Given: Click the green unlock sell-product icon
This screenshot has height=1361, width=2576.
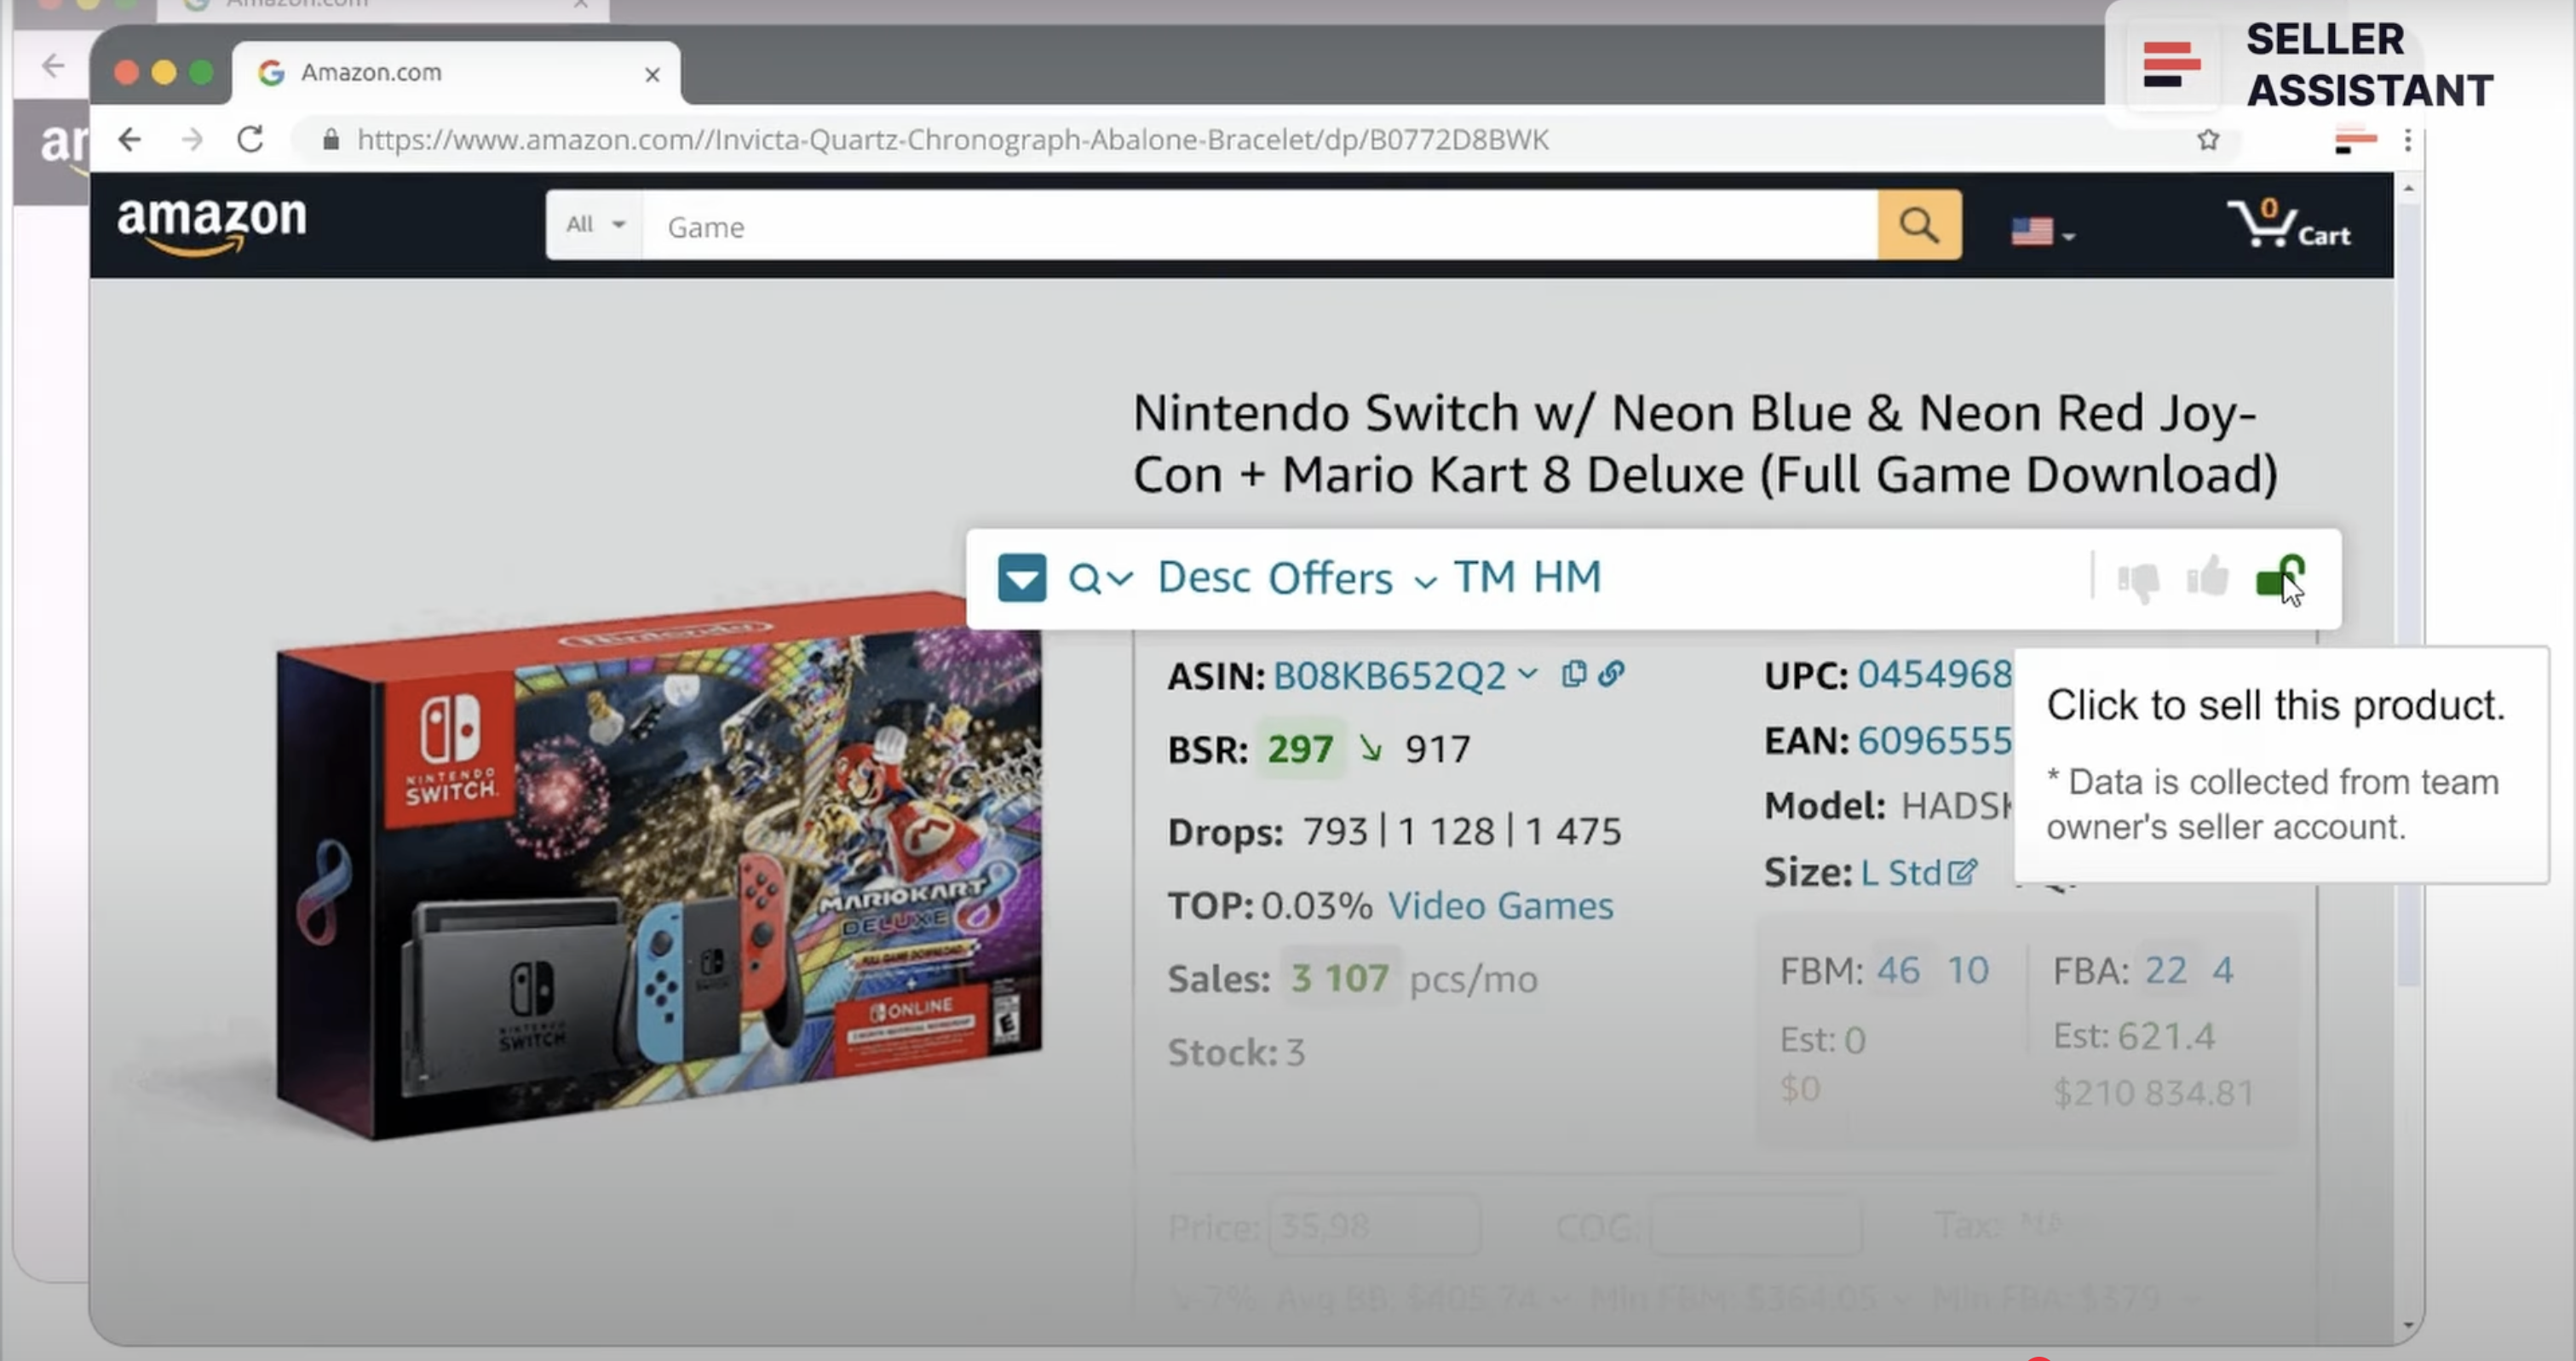Looking at the screenshot, I should click(2278, 578).
